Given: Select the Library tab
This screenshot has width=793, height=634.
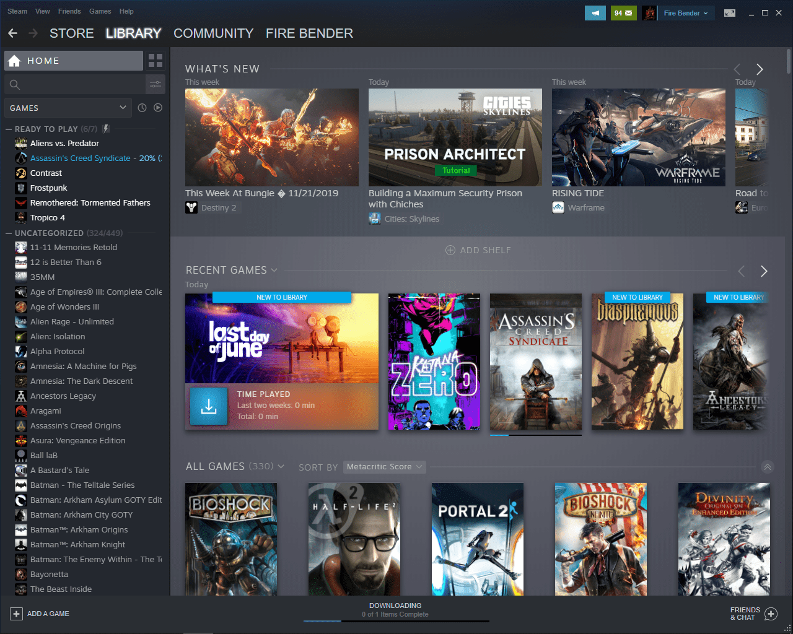Looking at the screenshot, I should [x=133, y=33].
